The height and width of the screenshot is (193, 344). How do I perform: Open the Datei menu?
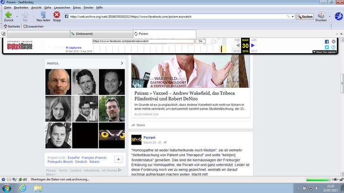coord(8,8)
